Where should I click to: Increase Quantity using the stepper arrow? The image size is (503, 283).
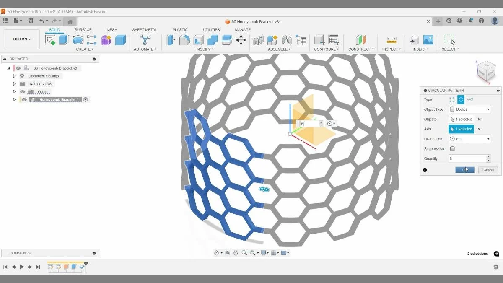[488, 156]
